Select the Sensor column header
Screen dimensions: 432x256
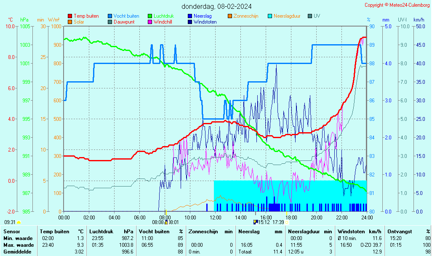[11, 232]
